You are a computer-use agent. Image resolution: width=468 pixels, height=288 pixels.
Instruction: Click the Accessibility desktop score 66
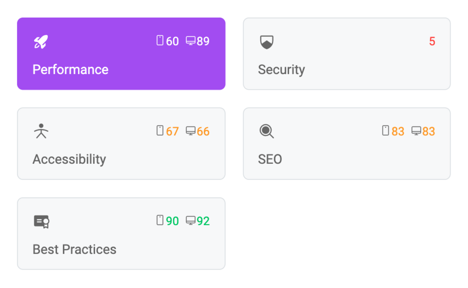(x=203, y=131)
